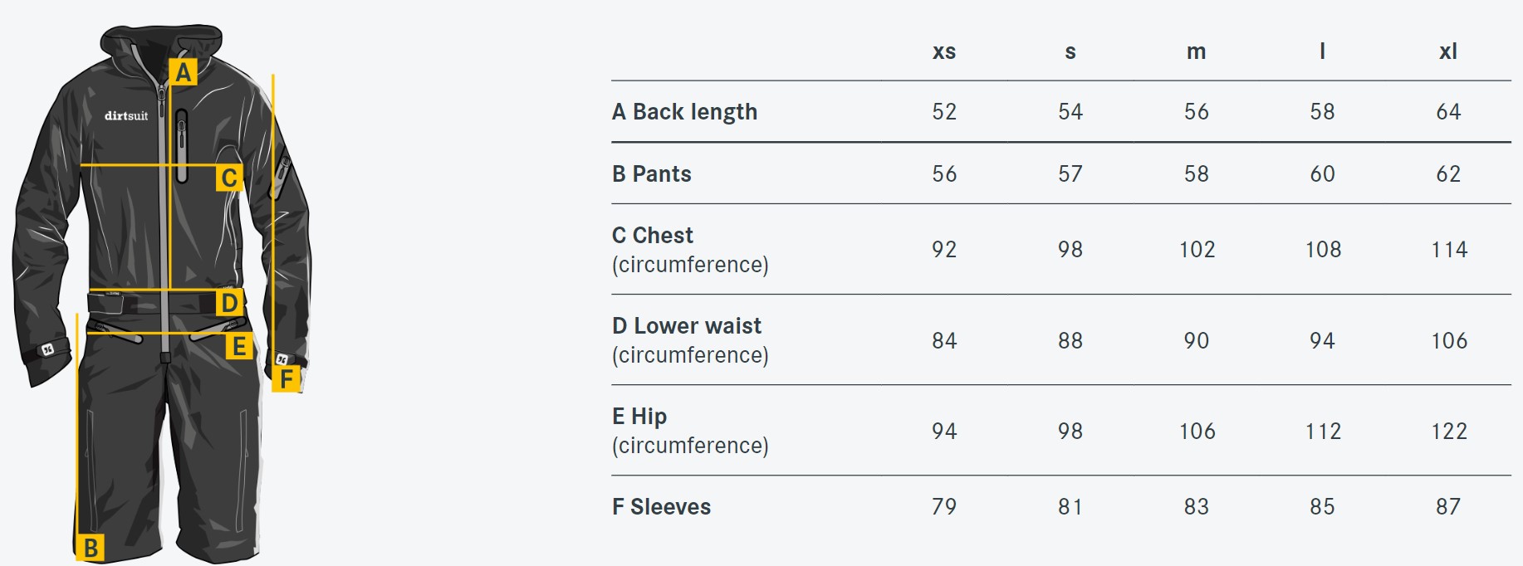Select the xs size column header
The width and height of the screenshot is (1523, 566).
pos(944,51)
